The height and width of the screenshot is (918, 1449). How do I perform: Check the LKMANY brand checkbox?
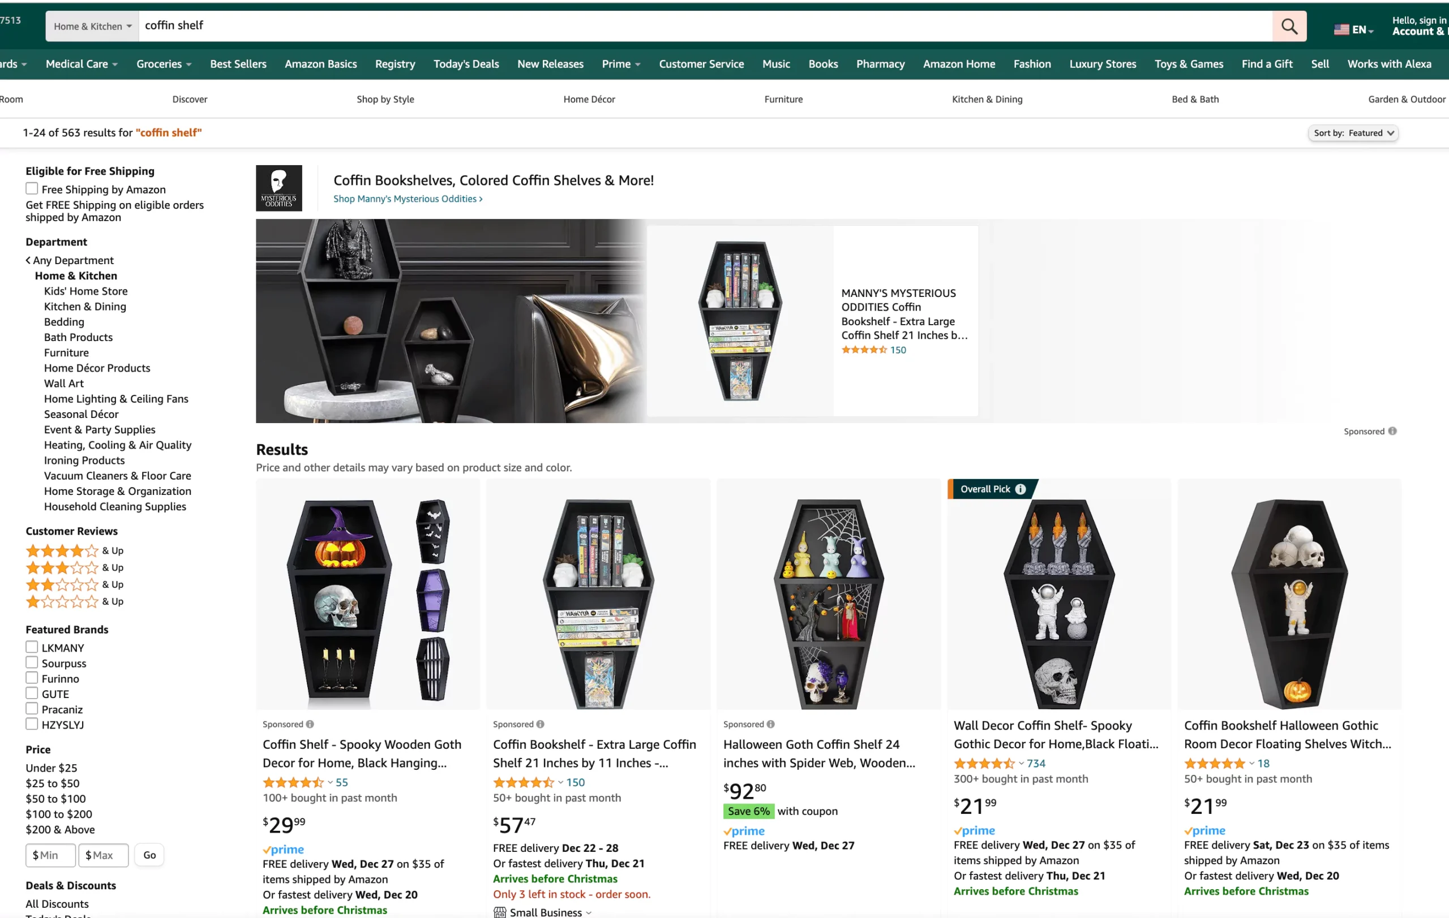coord(32,647)
